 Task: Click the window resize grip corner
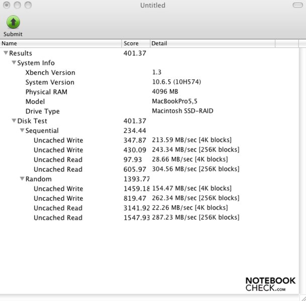[x=302, y=298]
